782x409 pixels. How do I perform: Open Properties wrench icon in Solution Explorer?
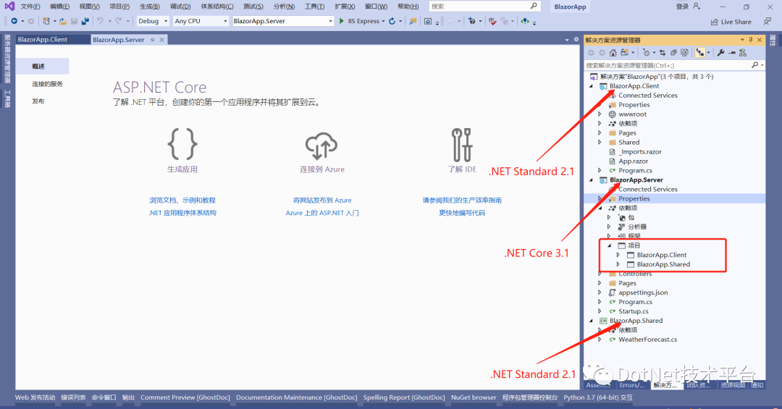click(720, 52)
